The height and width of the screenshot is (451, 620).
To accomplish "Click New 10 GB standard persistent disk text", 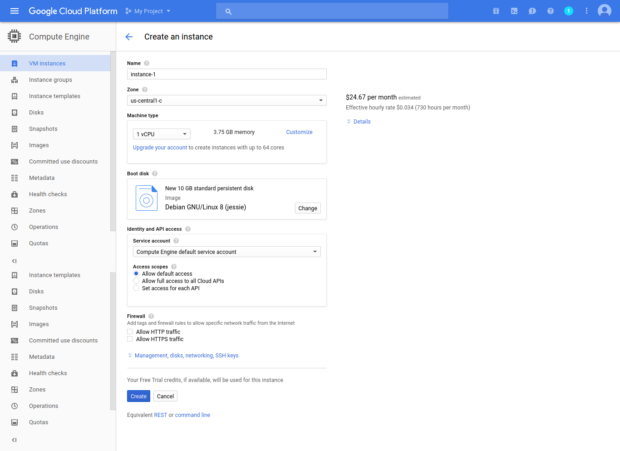I will coord(209,188).
